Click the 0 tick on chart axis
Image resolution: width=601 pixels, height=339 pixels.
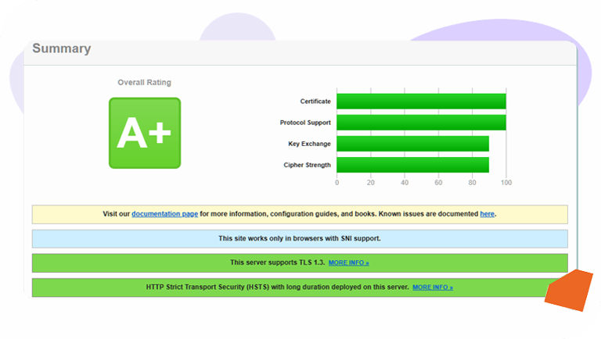[x=337, y=183]
